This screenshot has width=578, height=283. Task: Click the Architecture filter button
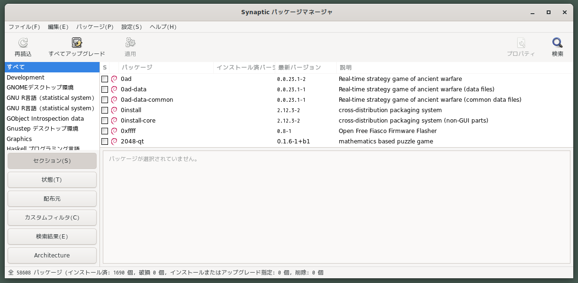52,256
